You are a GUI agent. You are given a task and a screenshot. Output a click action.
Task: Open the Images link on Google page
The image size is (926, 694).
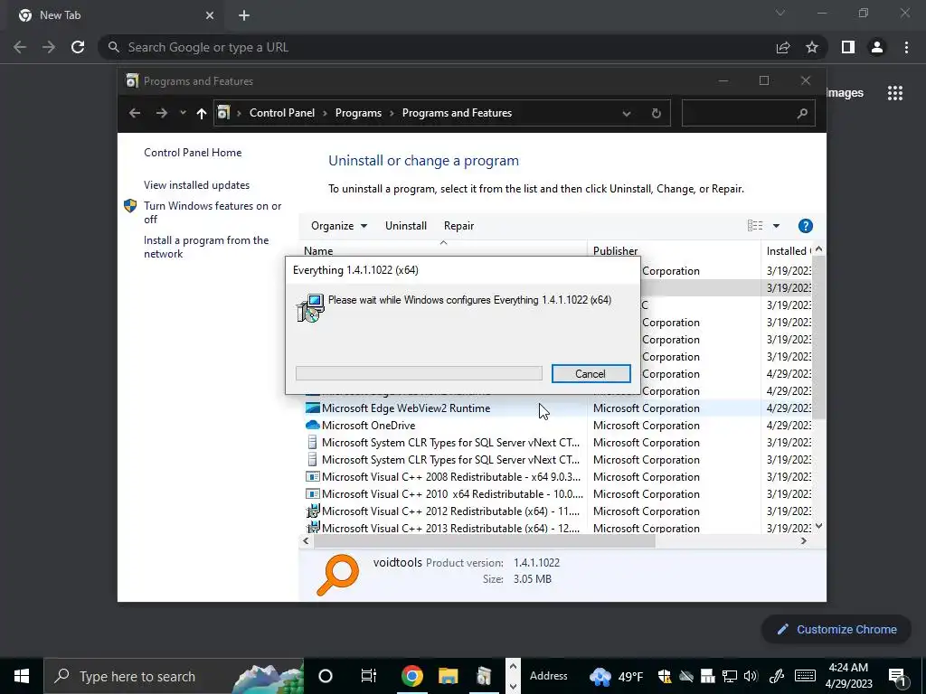[844, 93]
